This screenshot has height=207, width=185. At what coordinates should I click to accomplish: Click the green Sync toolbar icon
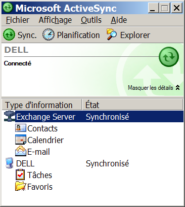(x=9, y=34)
